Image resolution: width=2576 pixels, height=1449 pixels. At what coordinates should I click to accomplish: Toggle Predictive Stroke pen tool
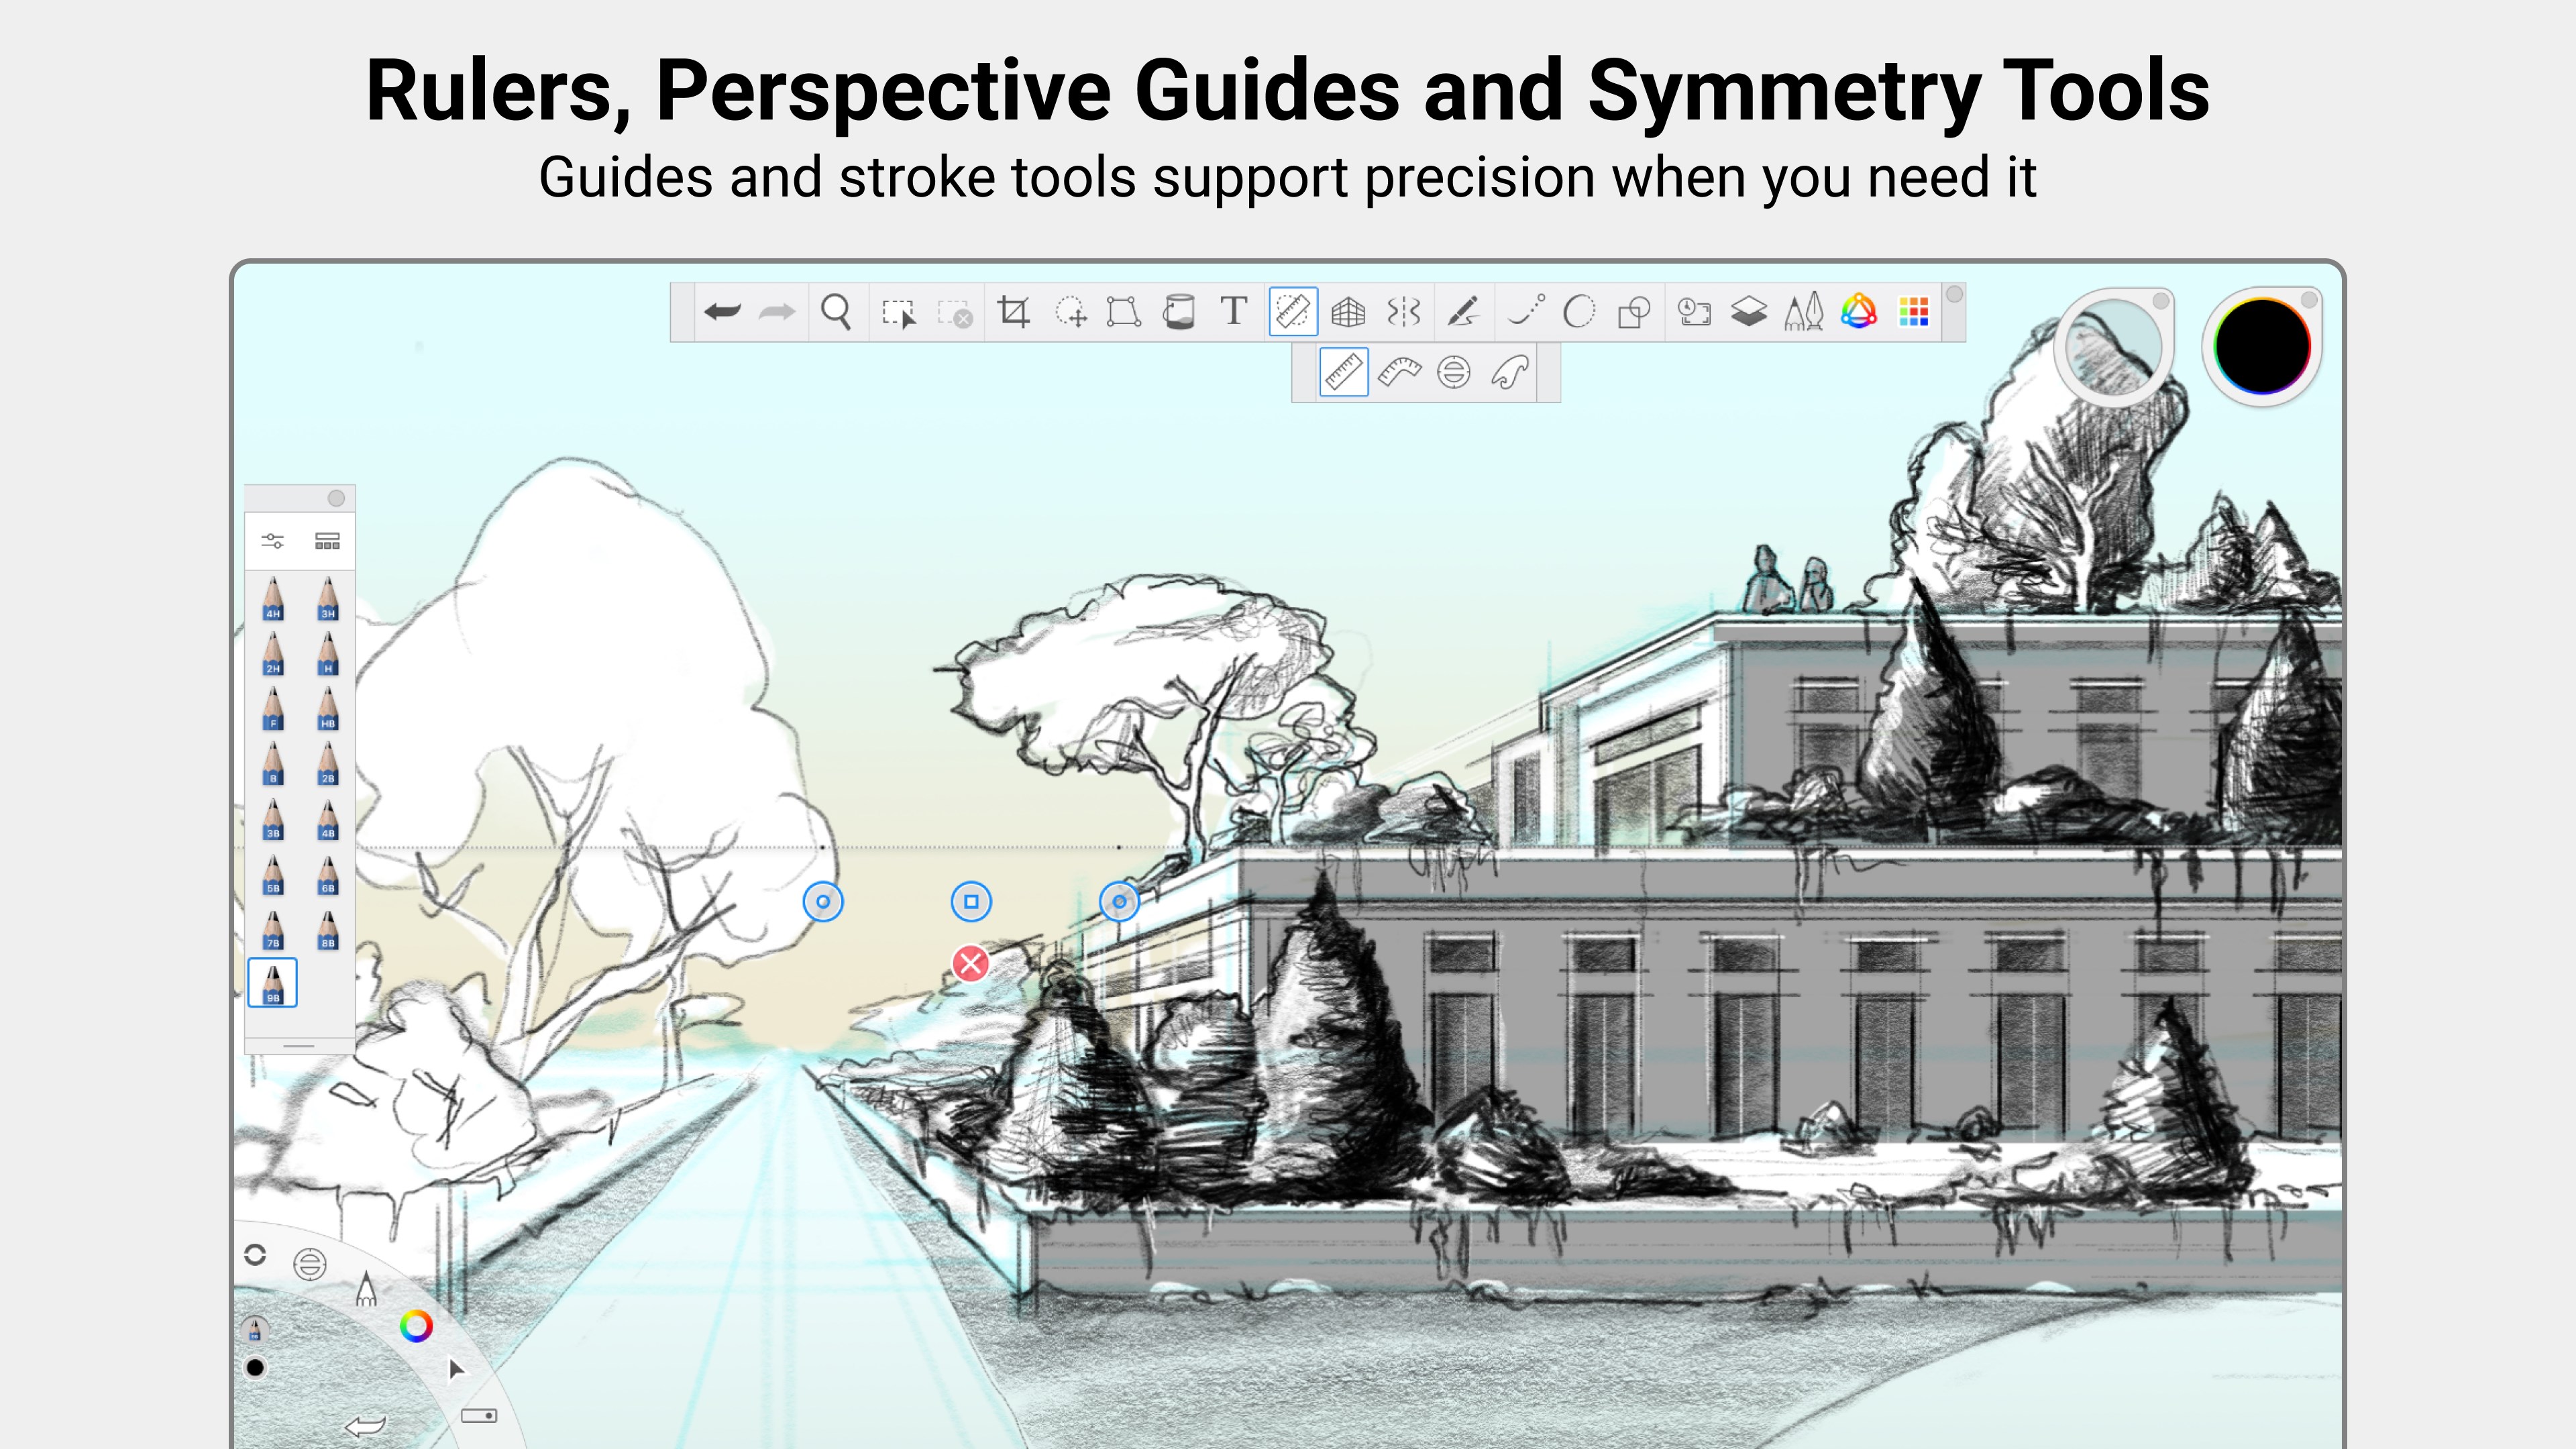coord(1464,312)
